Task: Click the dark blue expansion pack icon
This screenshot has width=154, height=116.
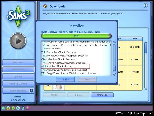Action: (23, 108)
